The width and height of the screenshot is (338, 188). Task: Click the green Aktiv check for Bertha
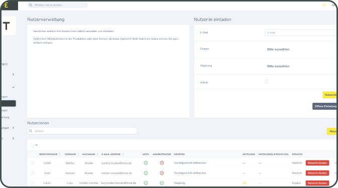[146, 163]
